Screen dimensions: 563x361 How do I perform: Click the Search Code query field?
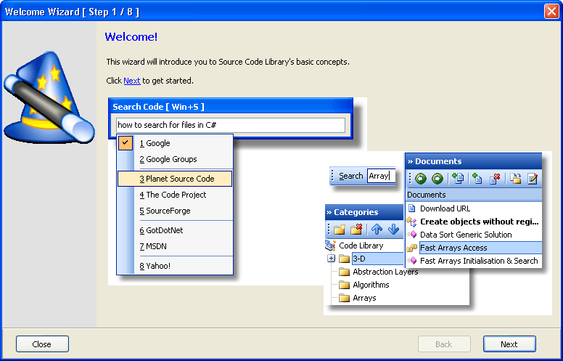231,125
